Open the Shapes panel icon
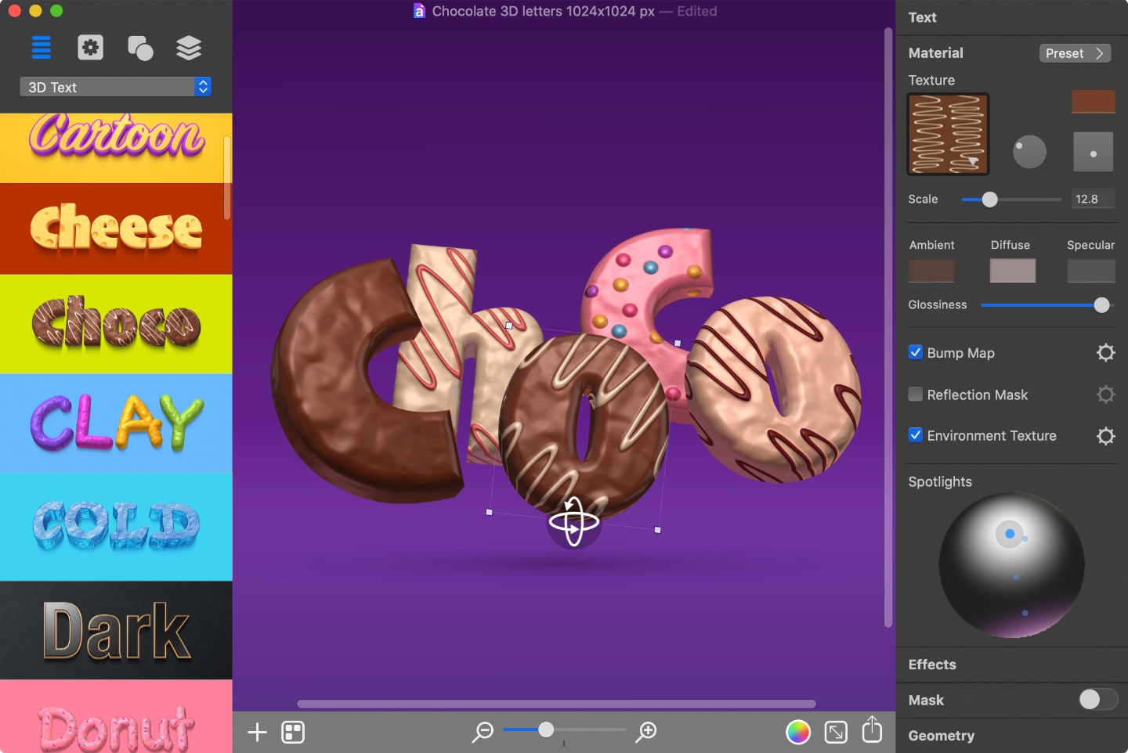 (x=140, y=48)
